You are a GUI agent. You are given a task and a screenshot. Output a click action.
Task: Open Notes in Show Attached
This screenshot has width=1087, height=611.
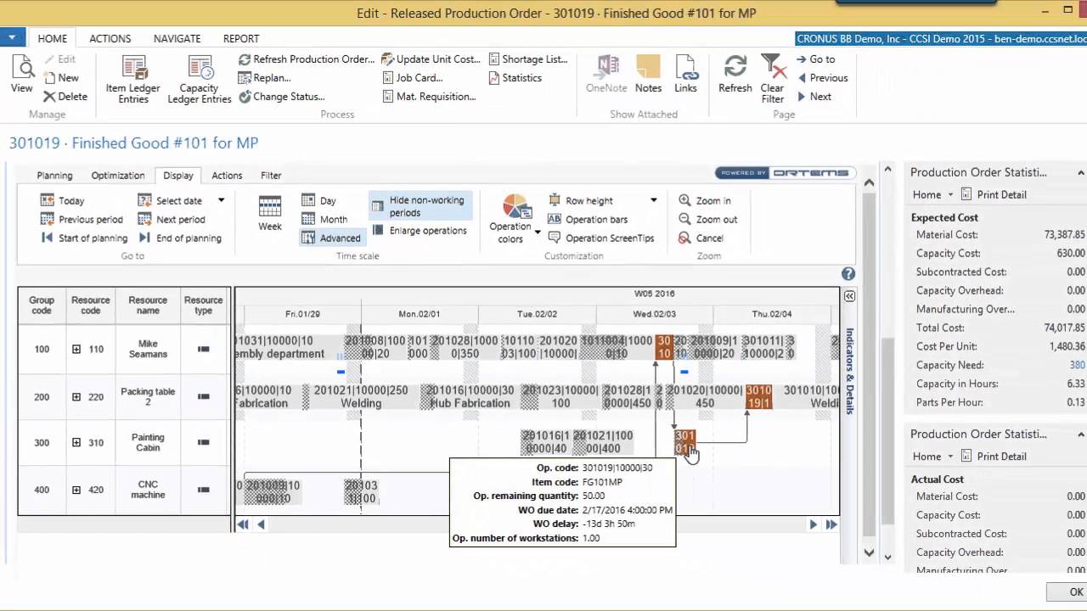648,74
